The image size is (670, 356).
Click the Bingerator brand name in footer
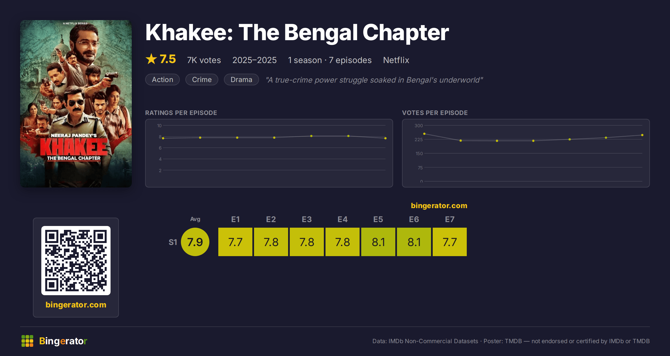click(x=63, y=341)
